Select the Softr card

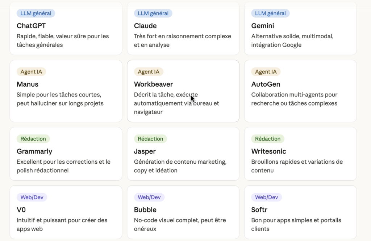(x=301, y=212)
